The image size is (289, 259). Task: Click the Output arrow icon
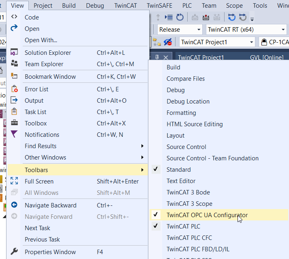tap(14, 100)
